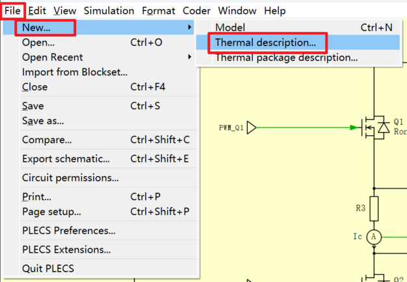The width and height of the screenshot is (407, 282).
Task: Click Import from Blockset entry
Action: pos(75,72)
